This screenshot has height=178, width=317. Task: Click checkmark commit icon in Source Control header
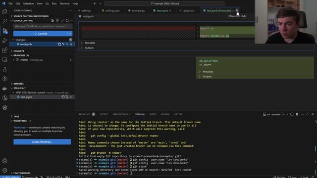[62, 21]
